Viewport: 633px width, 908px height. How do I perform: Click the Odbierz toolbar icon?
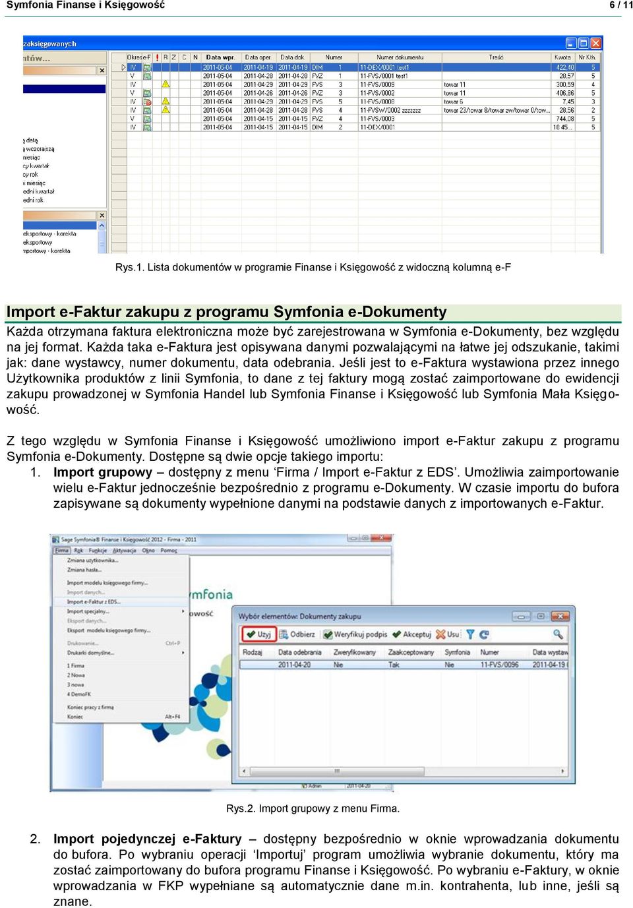click(x=284, y=634)
